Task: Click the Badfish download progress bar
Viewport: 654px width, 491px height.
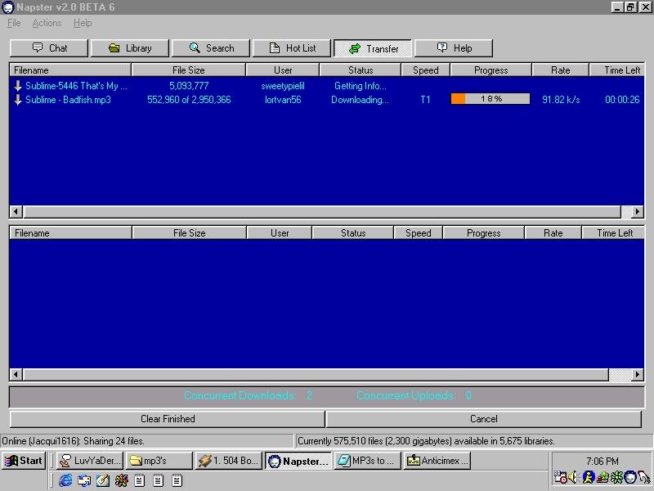Action: click(x=490, y=99)
